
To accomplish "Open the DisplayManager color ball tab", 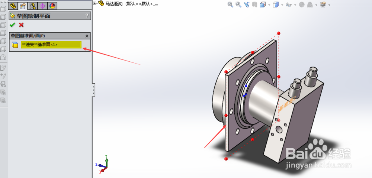I will tap(52, 6).
